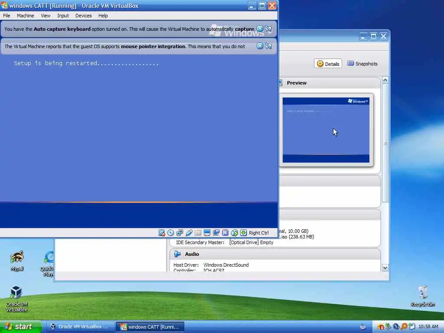Open the Machine menu
444x333 pixels.
(x=25, y=16)
